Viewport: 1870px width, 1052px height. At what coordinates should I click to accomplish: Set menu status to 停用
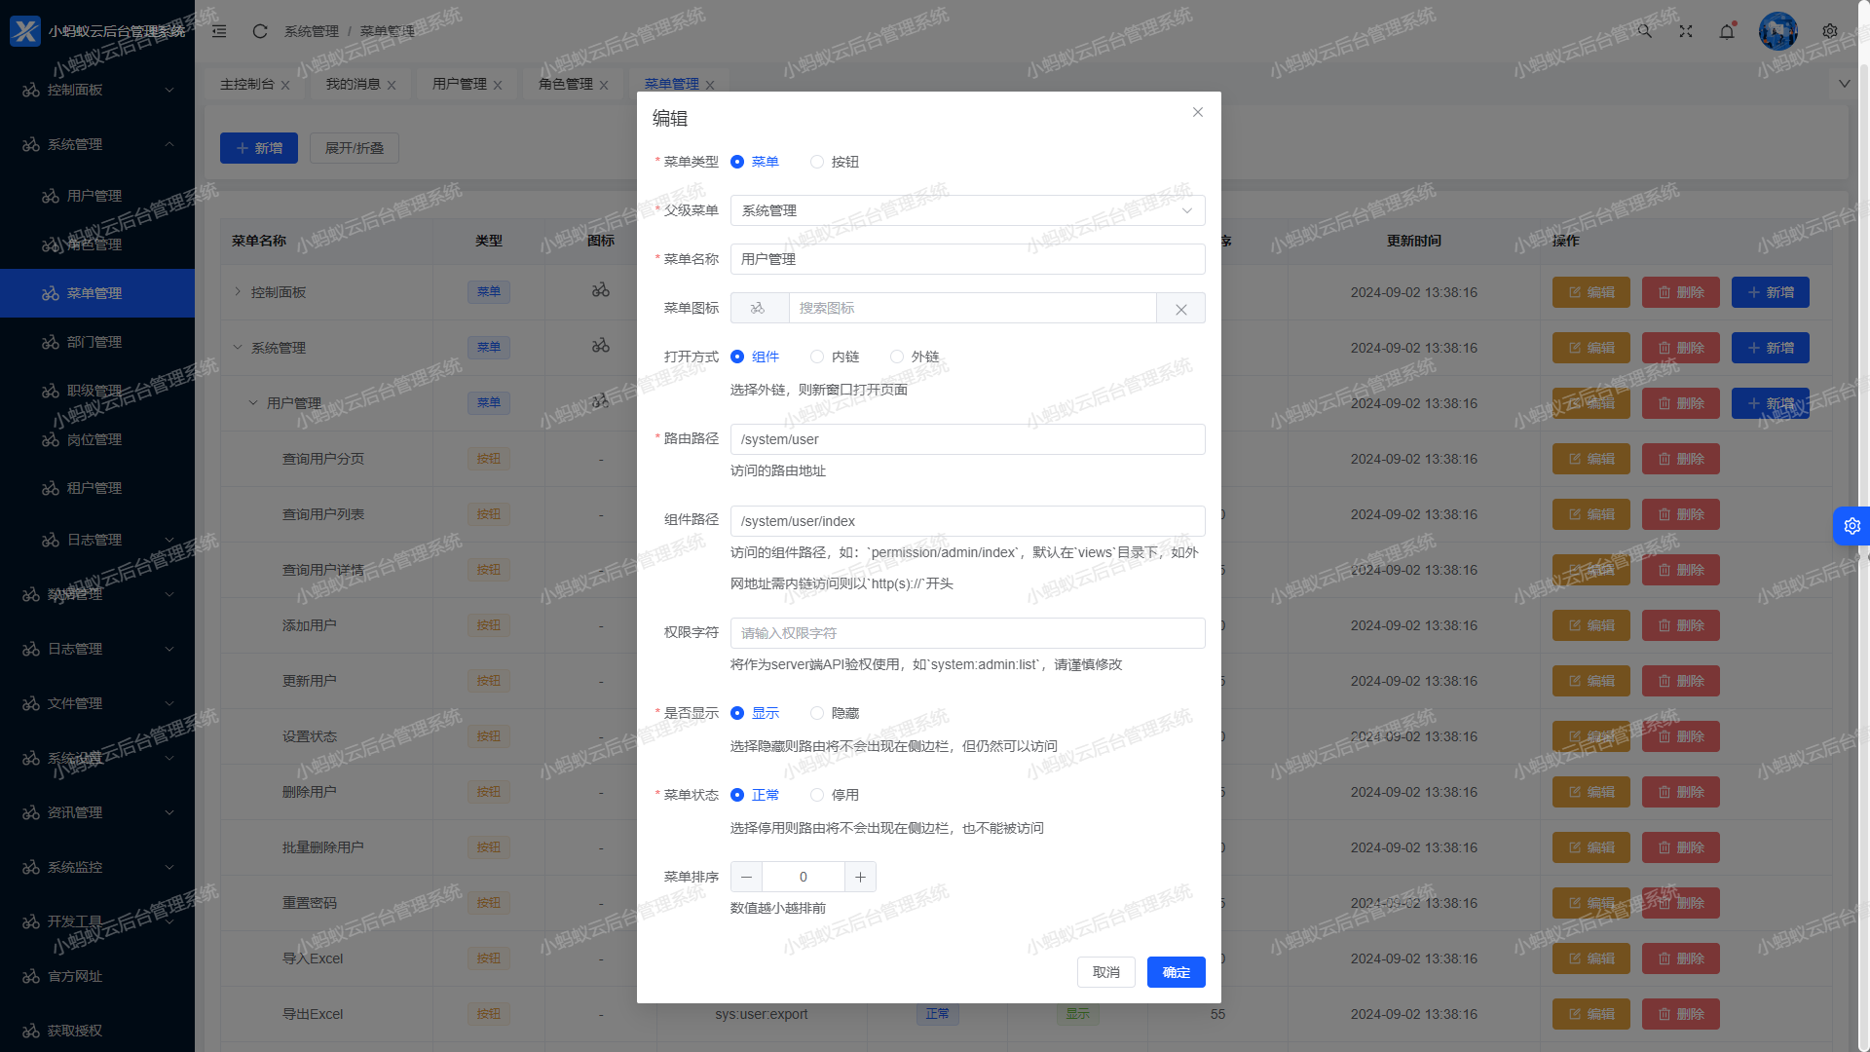[x=817, y=795]
